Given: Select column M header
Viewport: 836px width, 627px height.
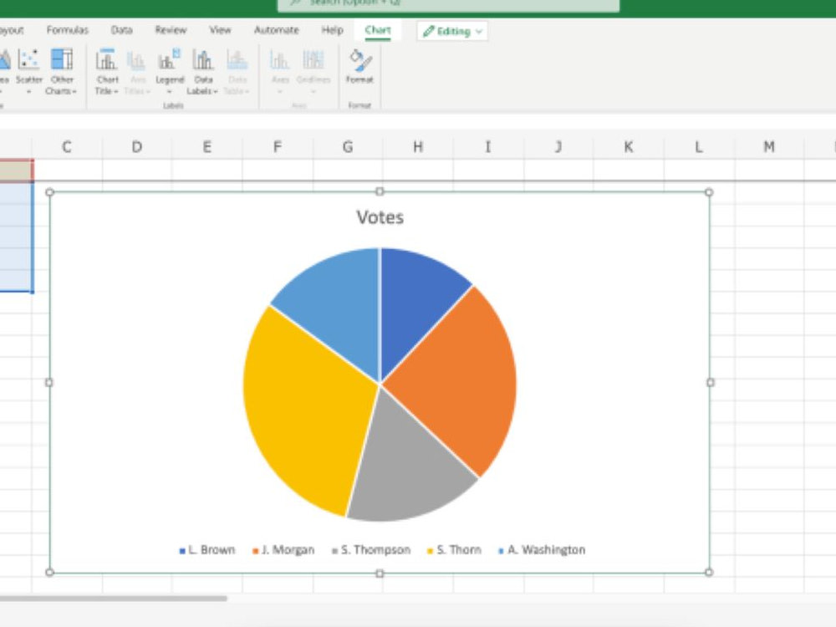Looking at the screenshot, I should click(769, 146).
